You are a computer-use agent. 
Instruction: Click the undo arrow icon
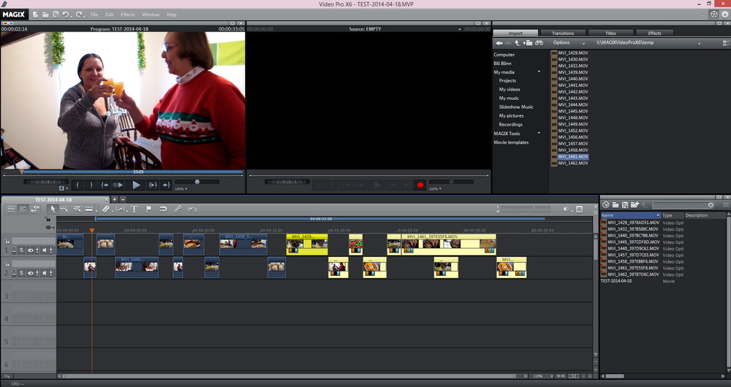click(x=67, y=15)
